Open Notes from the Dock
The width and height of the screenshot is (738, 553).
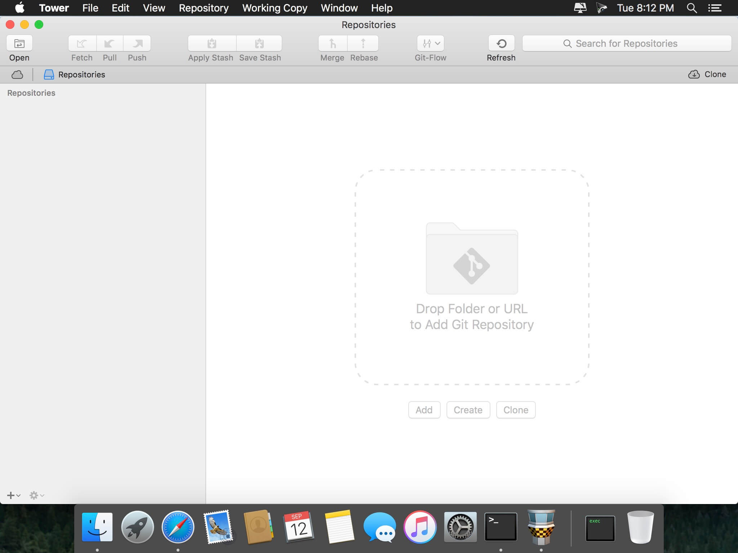pos(339,527)
